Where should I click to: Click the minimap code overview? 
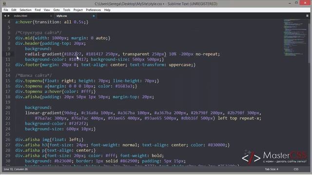(295, 37)
